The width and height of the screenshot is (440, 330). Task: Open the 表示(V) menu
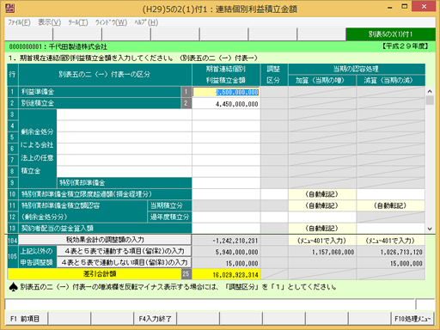click(50, 22)
